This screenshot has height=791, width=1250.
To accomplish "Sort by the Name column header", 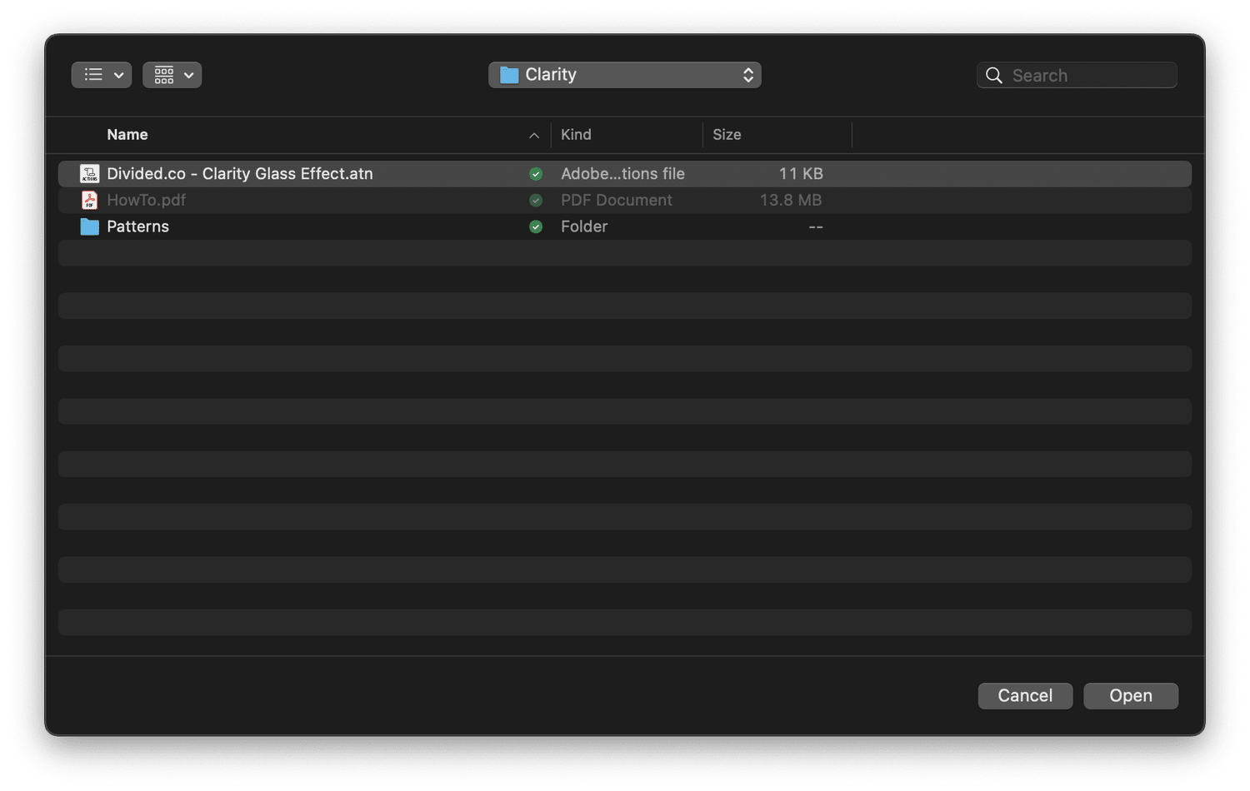I will [x=127, y=135].
